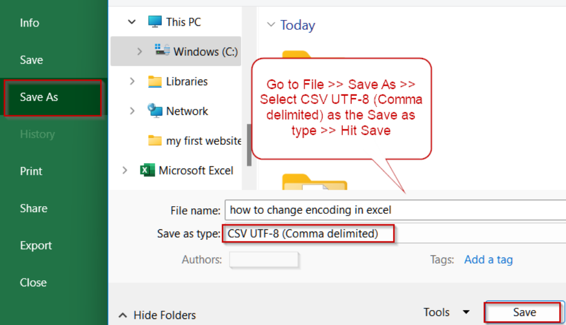
Task: Click the This PC computer icon
Action: pos(155,22)
